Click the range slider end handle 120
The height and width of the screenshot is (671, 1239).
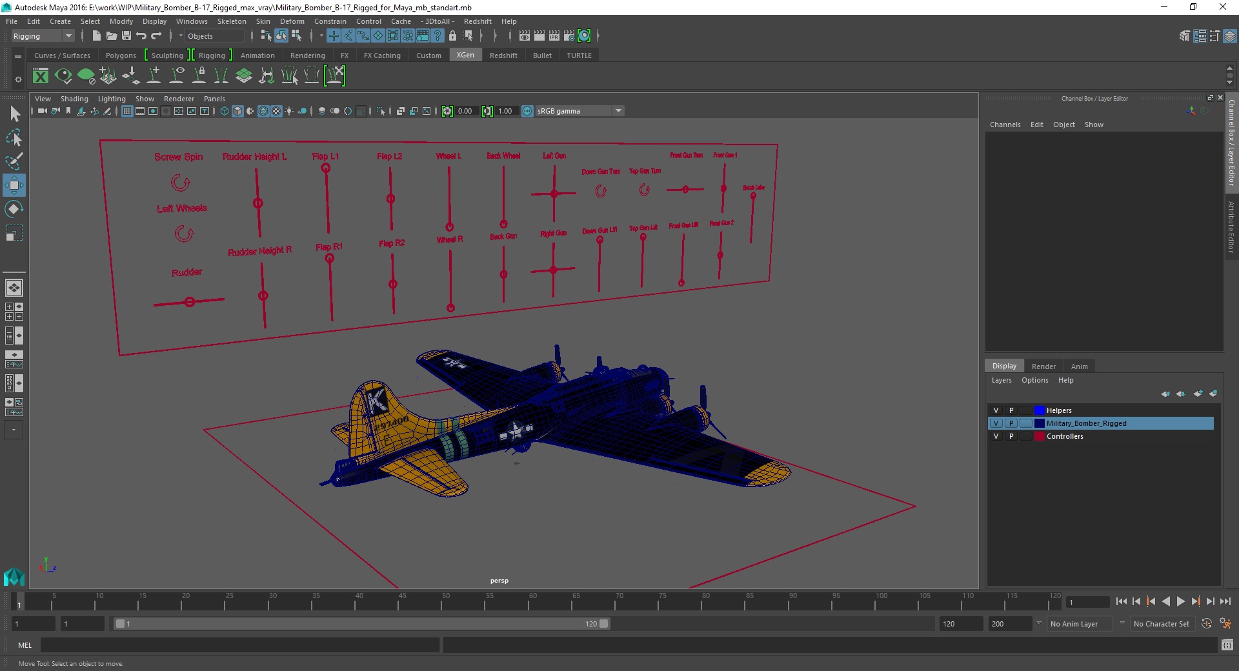click(x=603, y=624)
